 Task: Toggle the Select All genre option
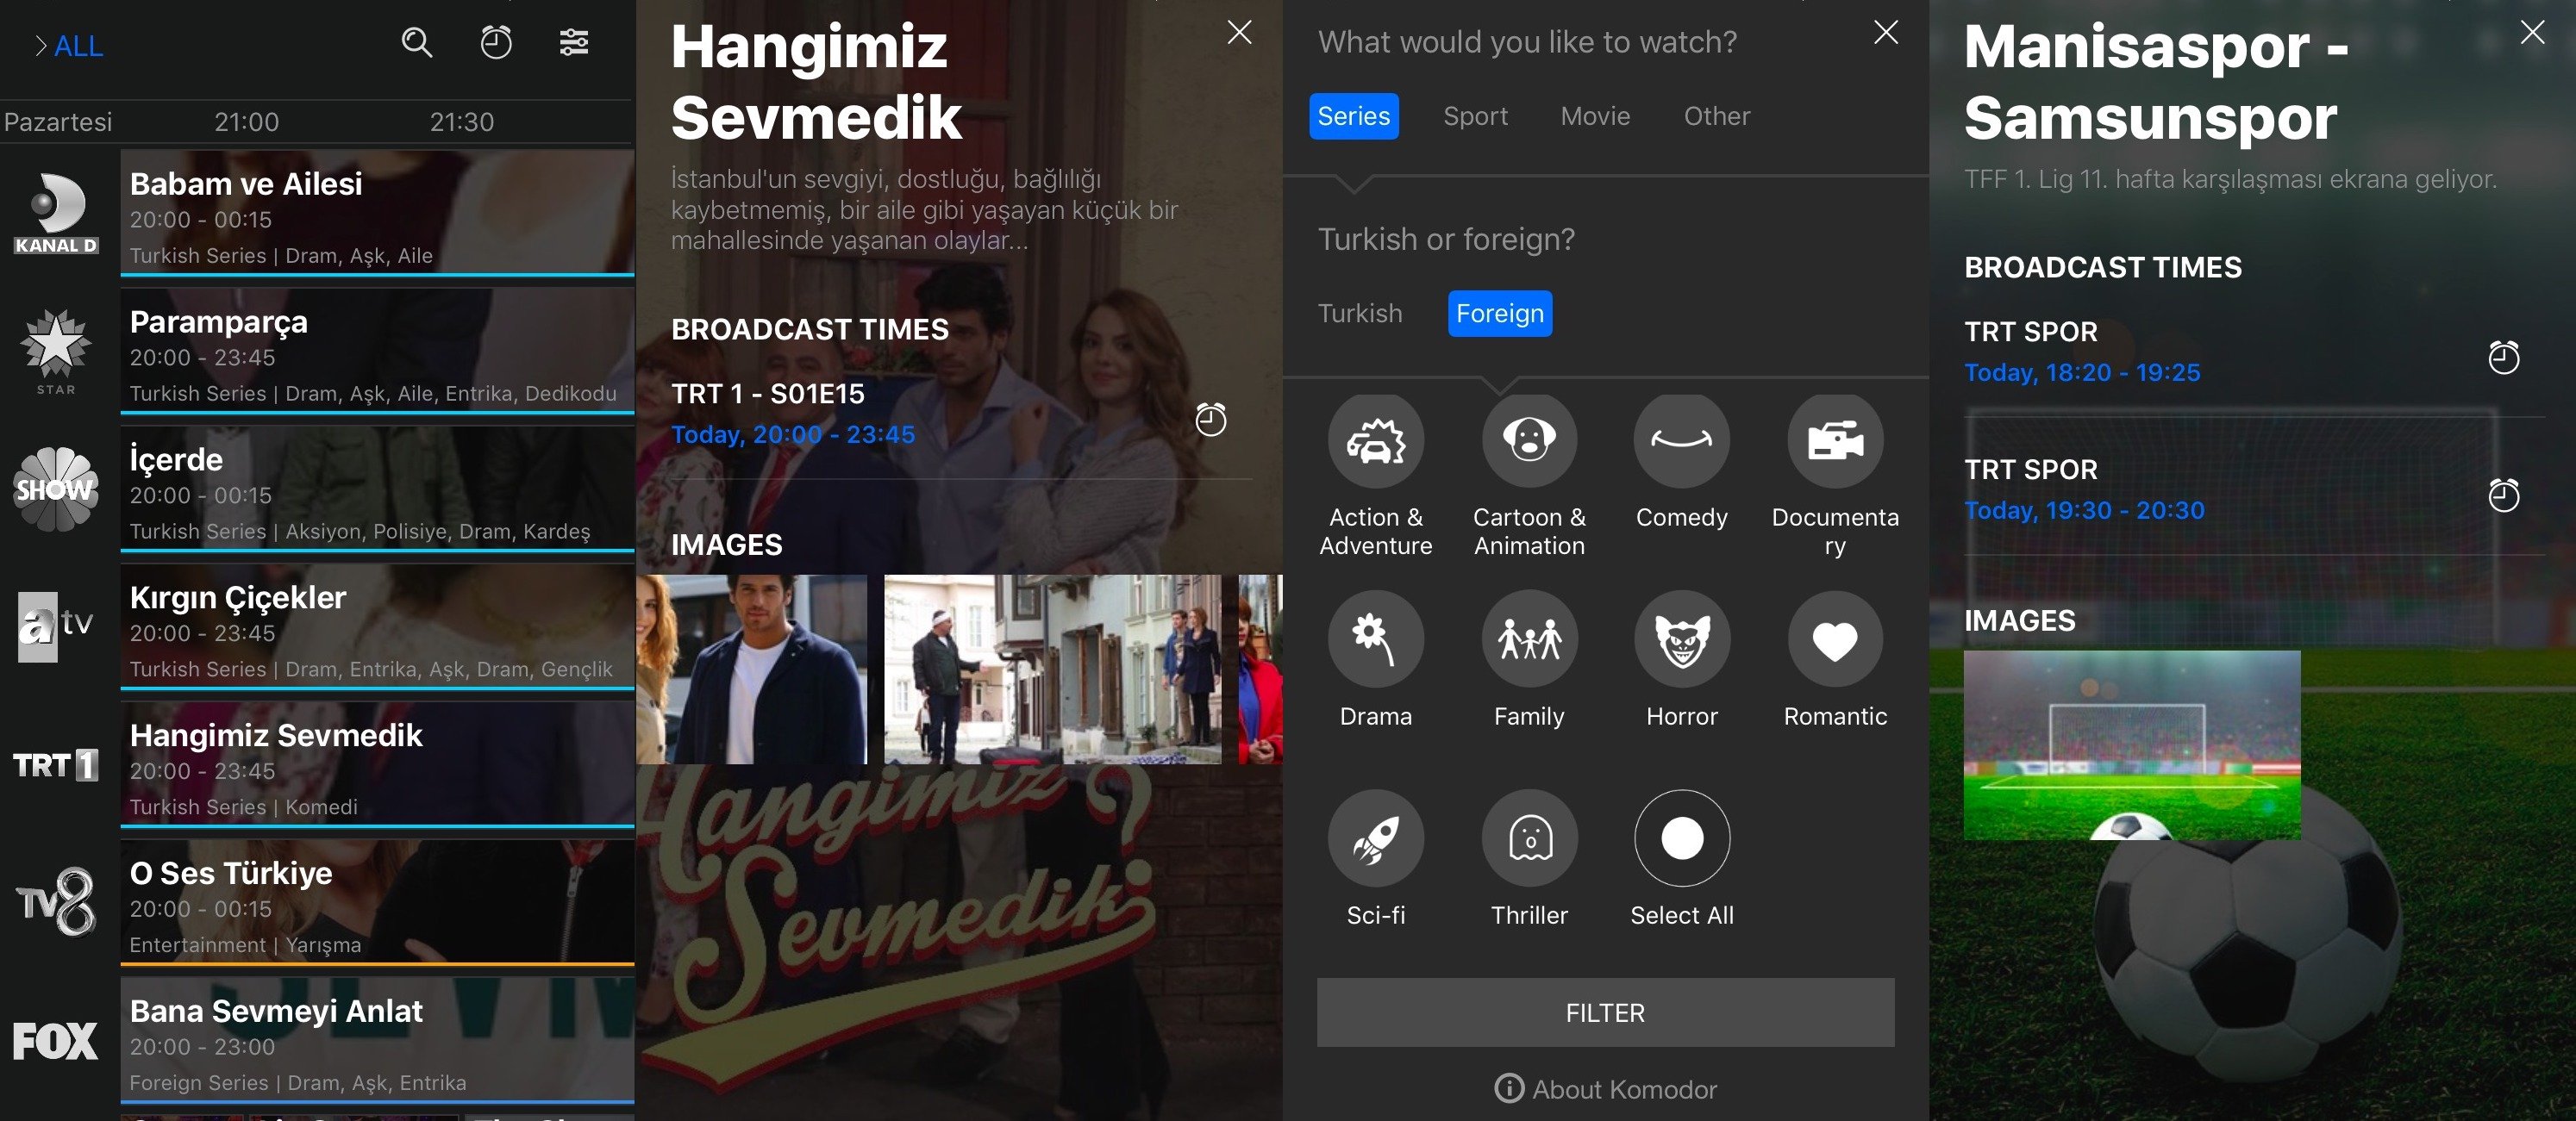pyautogui.click(x=1681, y=838)
